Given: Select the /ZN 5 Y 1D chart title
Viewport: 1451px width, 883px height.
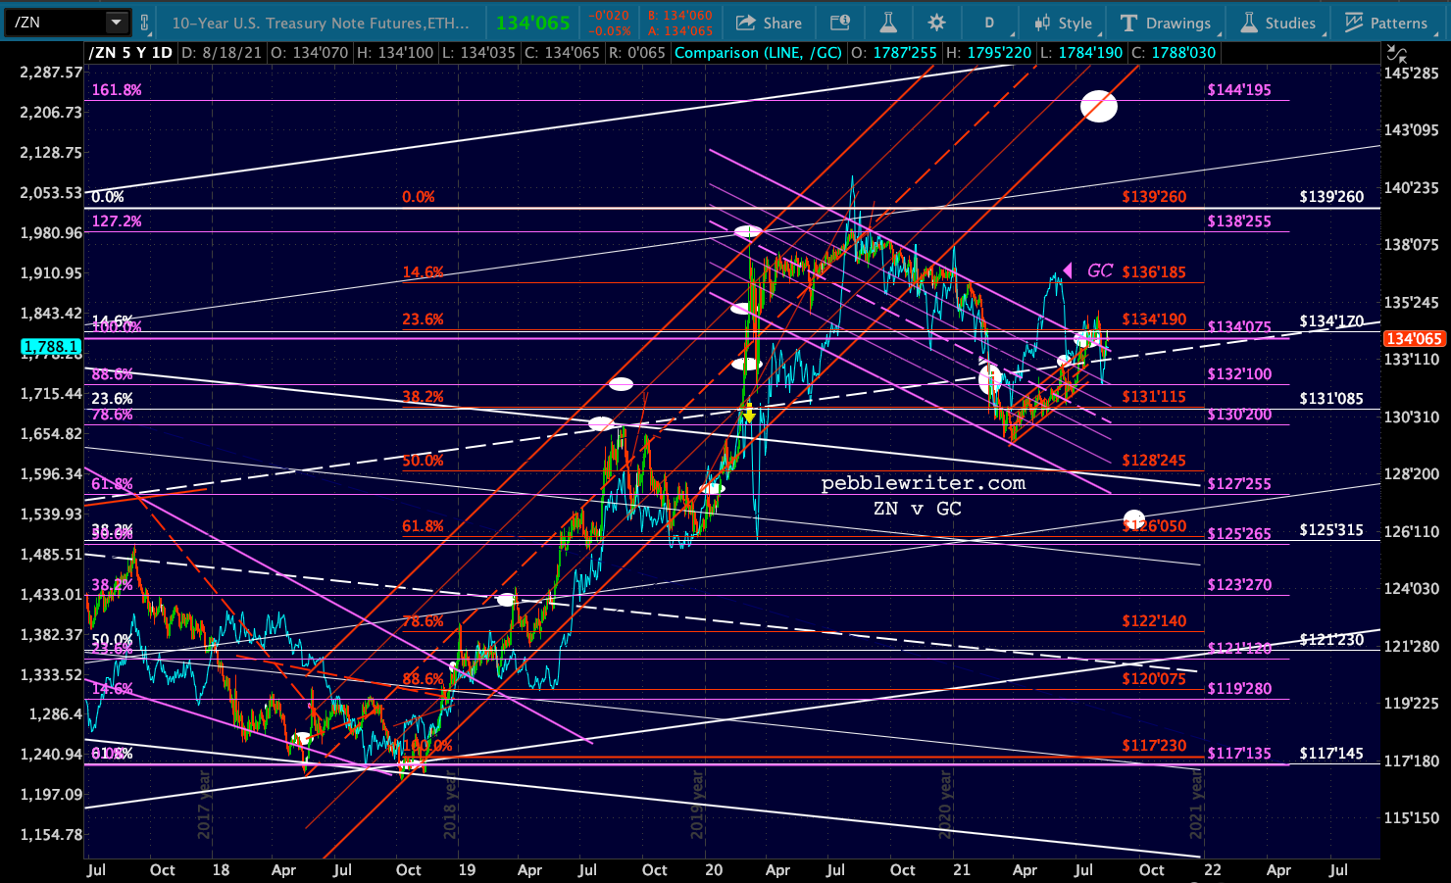Looking at the screenshot, I should 130,53.
